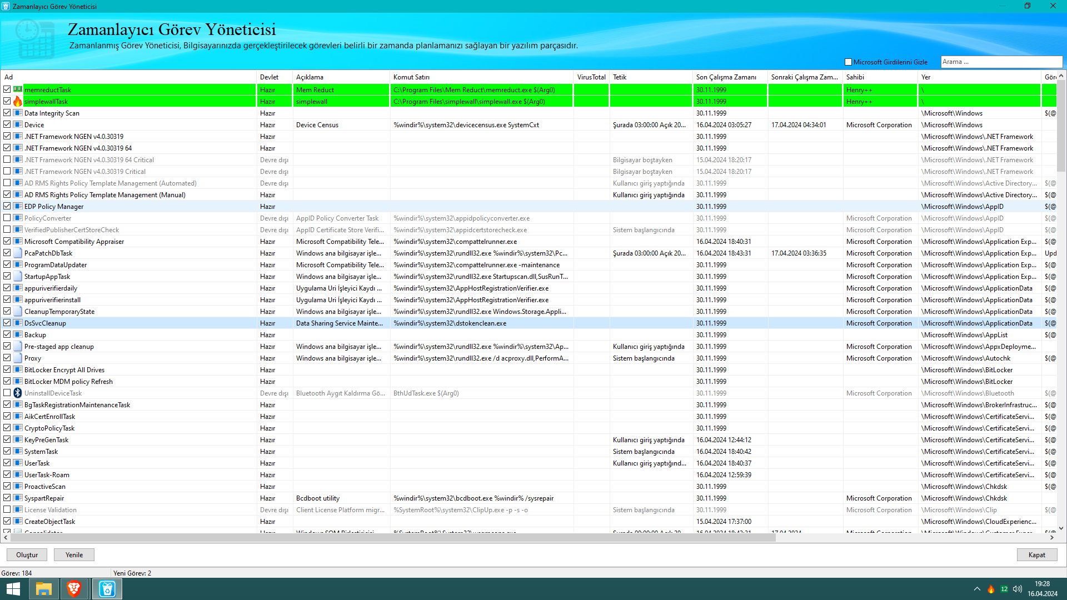Viewport: 1067px width, 600px height.
Task: Sort by Komut Satırı column header
Action: coord(482,77)
